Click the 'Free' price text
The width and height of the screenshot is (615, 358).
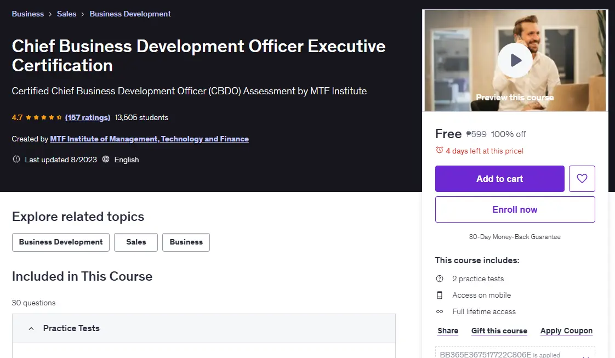click(448, 134)
